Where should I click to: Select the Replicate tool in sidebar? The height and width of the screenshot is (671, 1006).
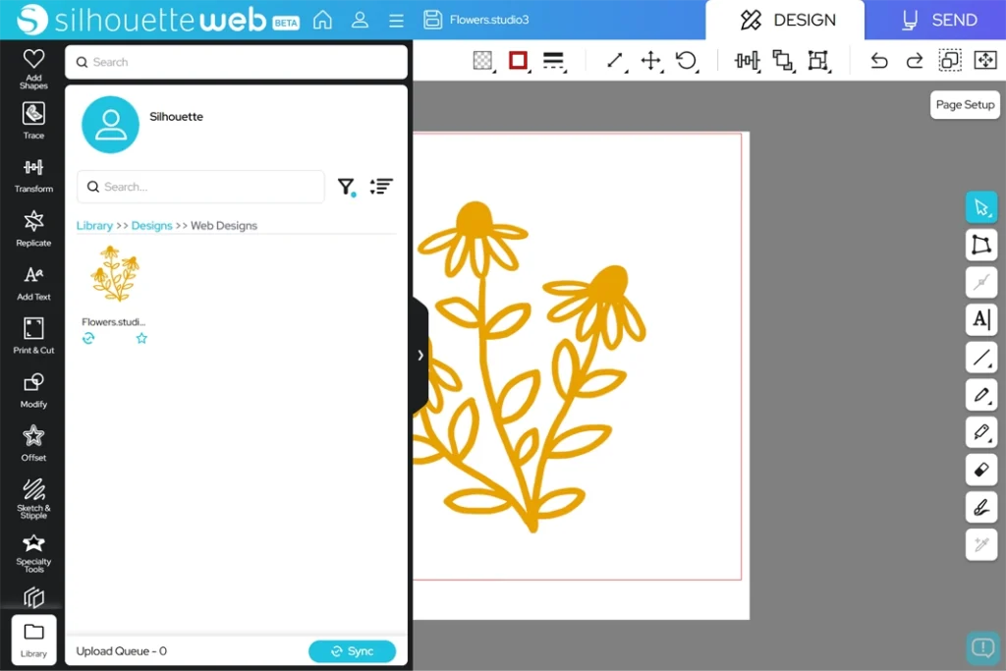pos(33,228)
